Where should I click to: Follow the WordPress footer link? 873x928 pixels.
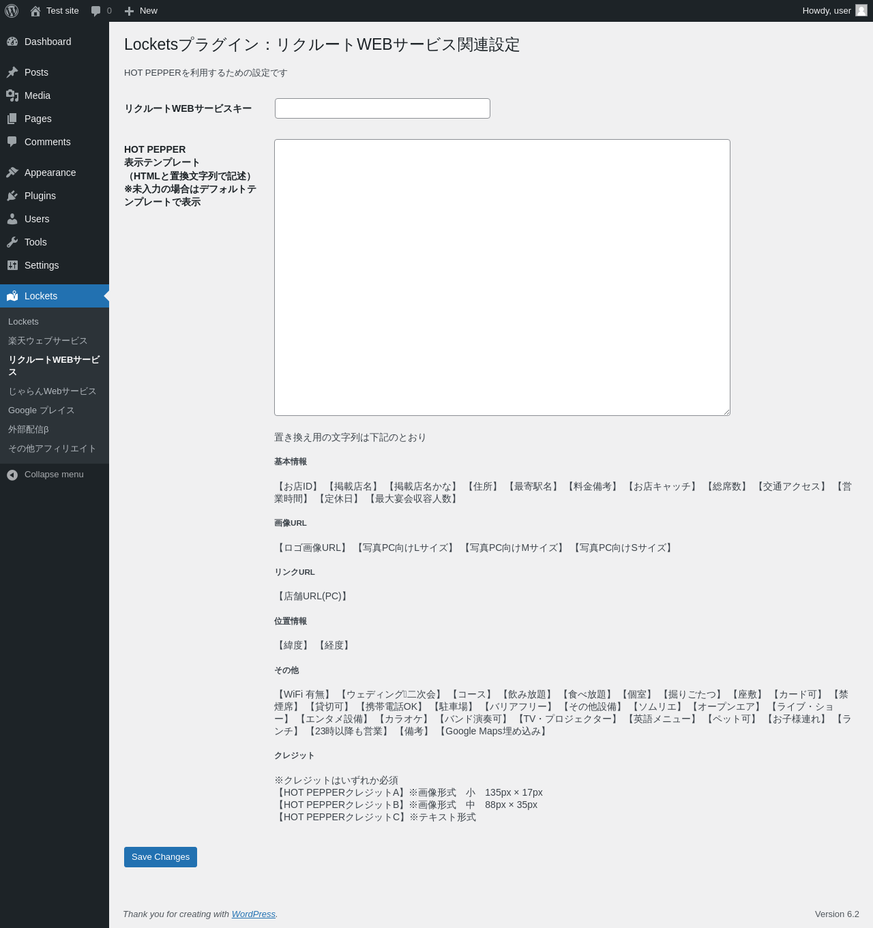pos(253,914)
